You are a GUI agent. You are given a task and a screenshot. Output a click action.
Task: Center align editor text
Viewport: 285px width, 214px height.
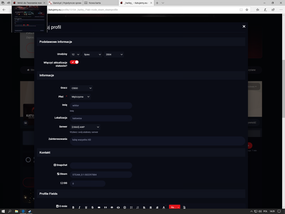(x=150, y=207)
